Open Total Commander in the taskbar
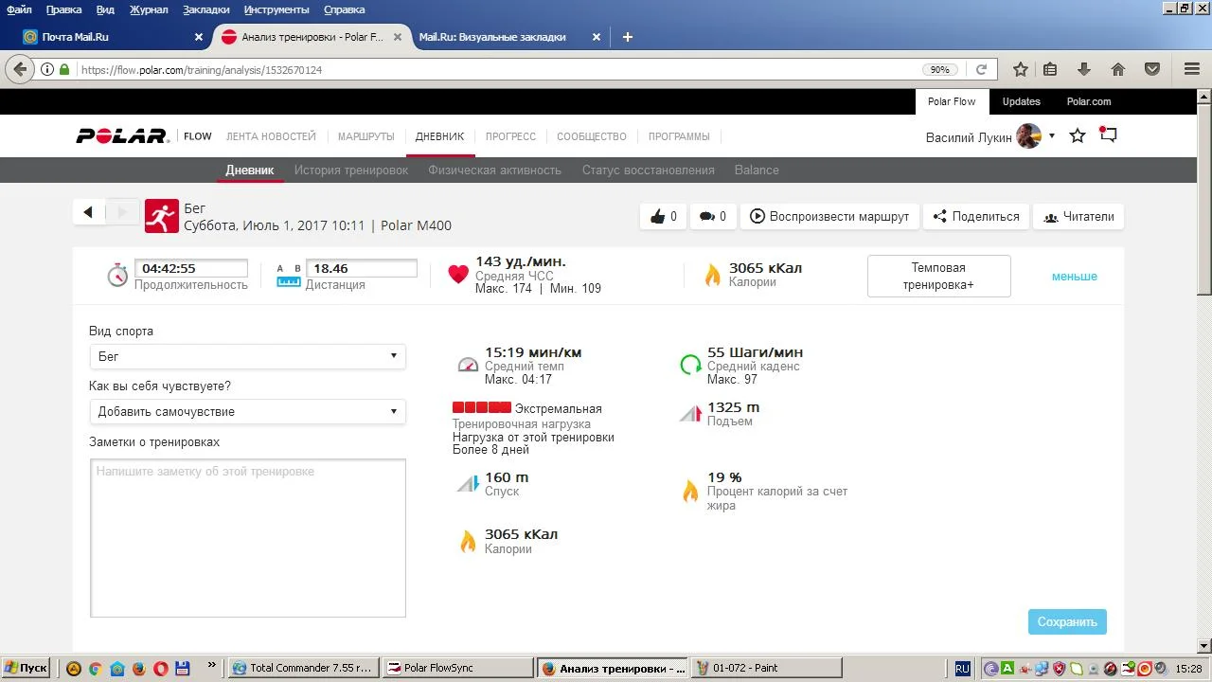 304,668
